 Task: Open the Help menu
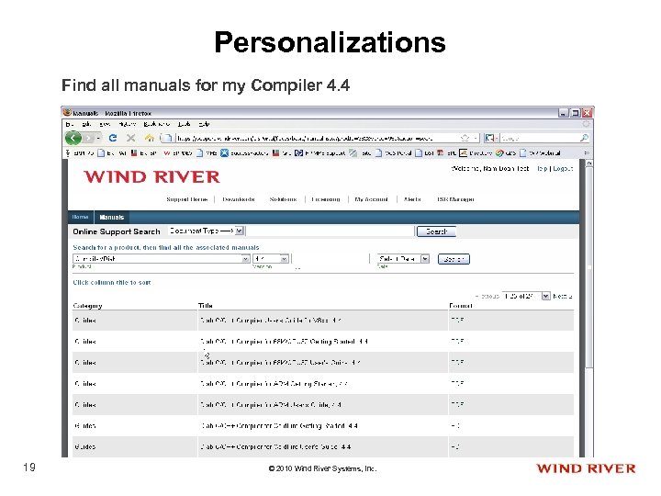pos(204,124)
